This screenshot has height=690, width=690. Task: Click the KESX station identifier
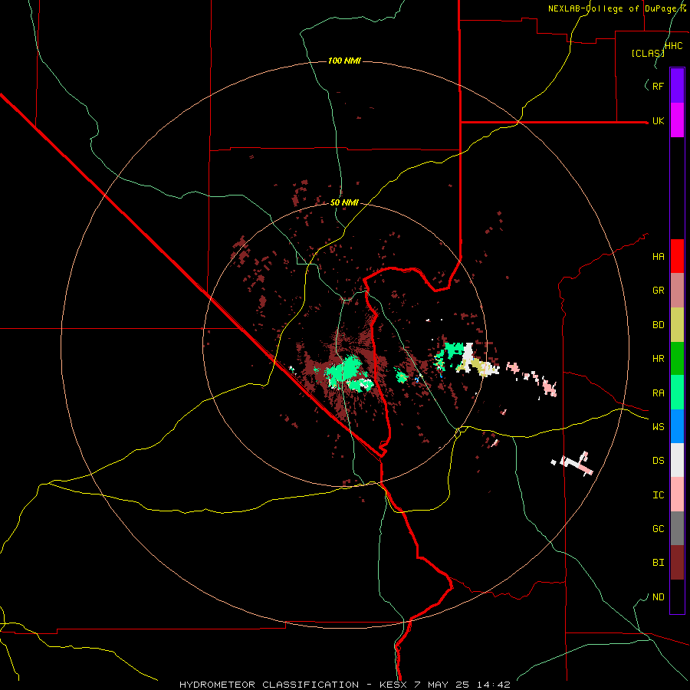tap(393, 685)
